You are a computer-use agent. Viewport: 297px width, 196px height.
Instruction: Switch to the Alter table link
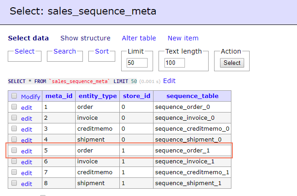coord(139,38)
